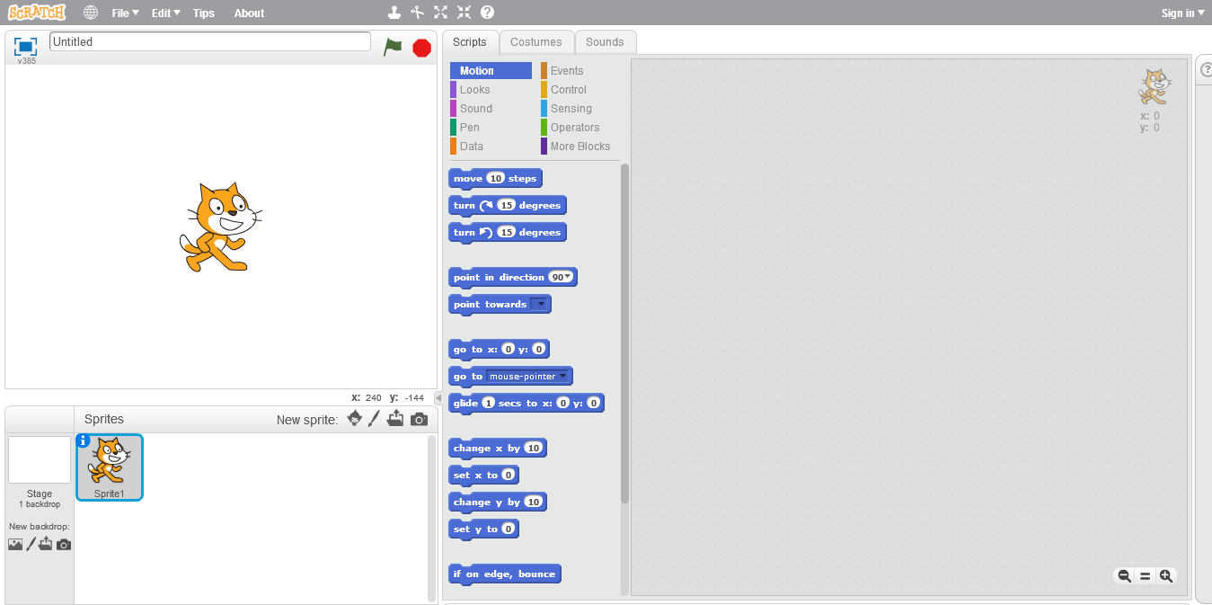Choose a new sprite from the library
This screenshot has width=1212, height=605.
tap(354, 418)
